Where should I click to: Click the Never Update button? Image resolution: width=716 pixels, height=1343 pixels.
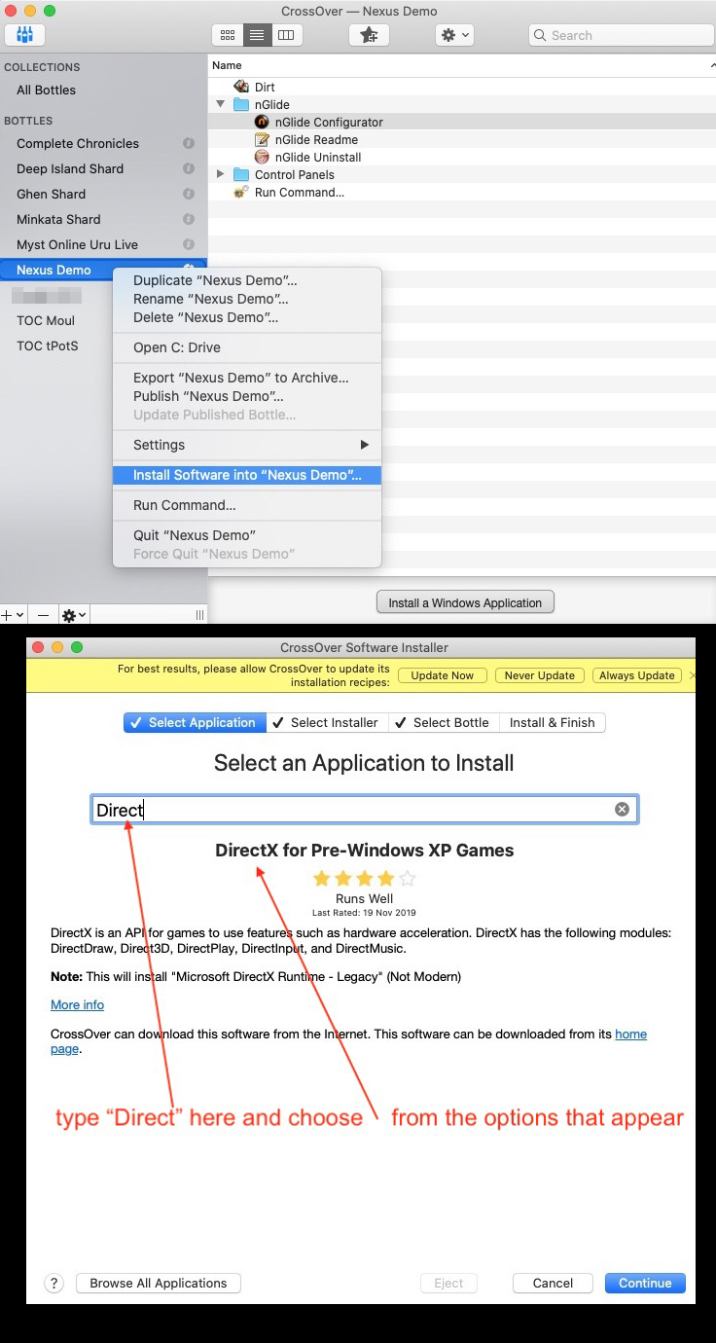[540, 675]
